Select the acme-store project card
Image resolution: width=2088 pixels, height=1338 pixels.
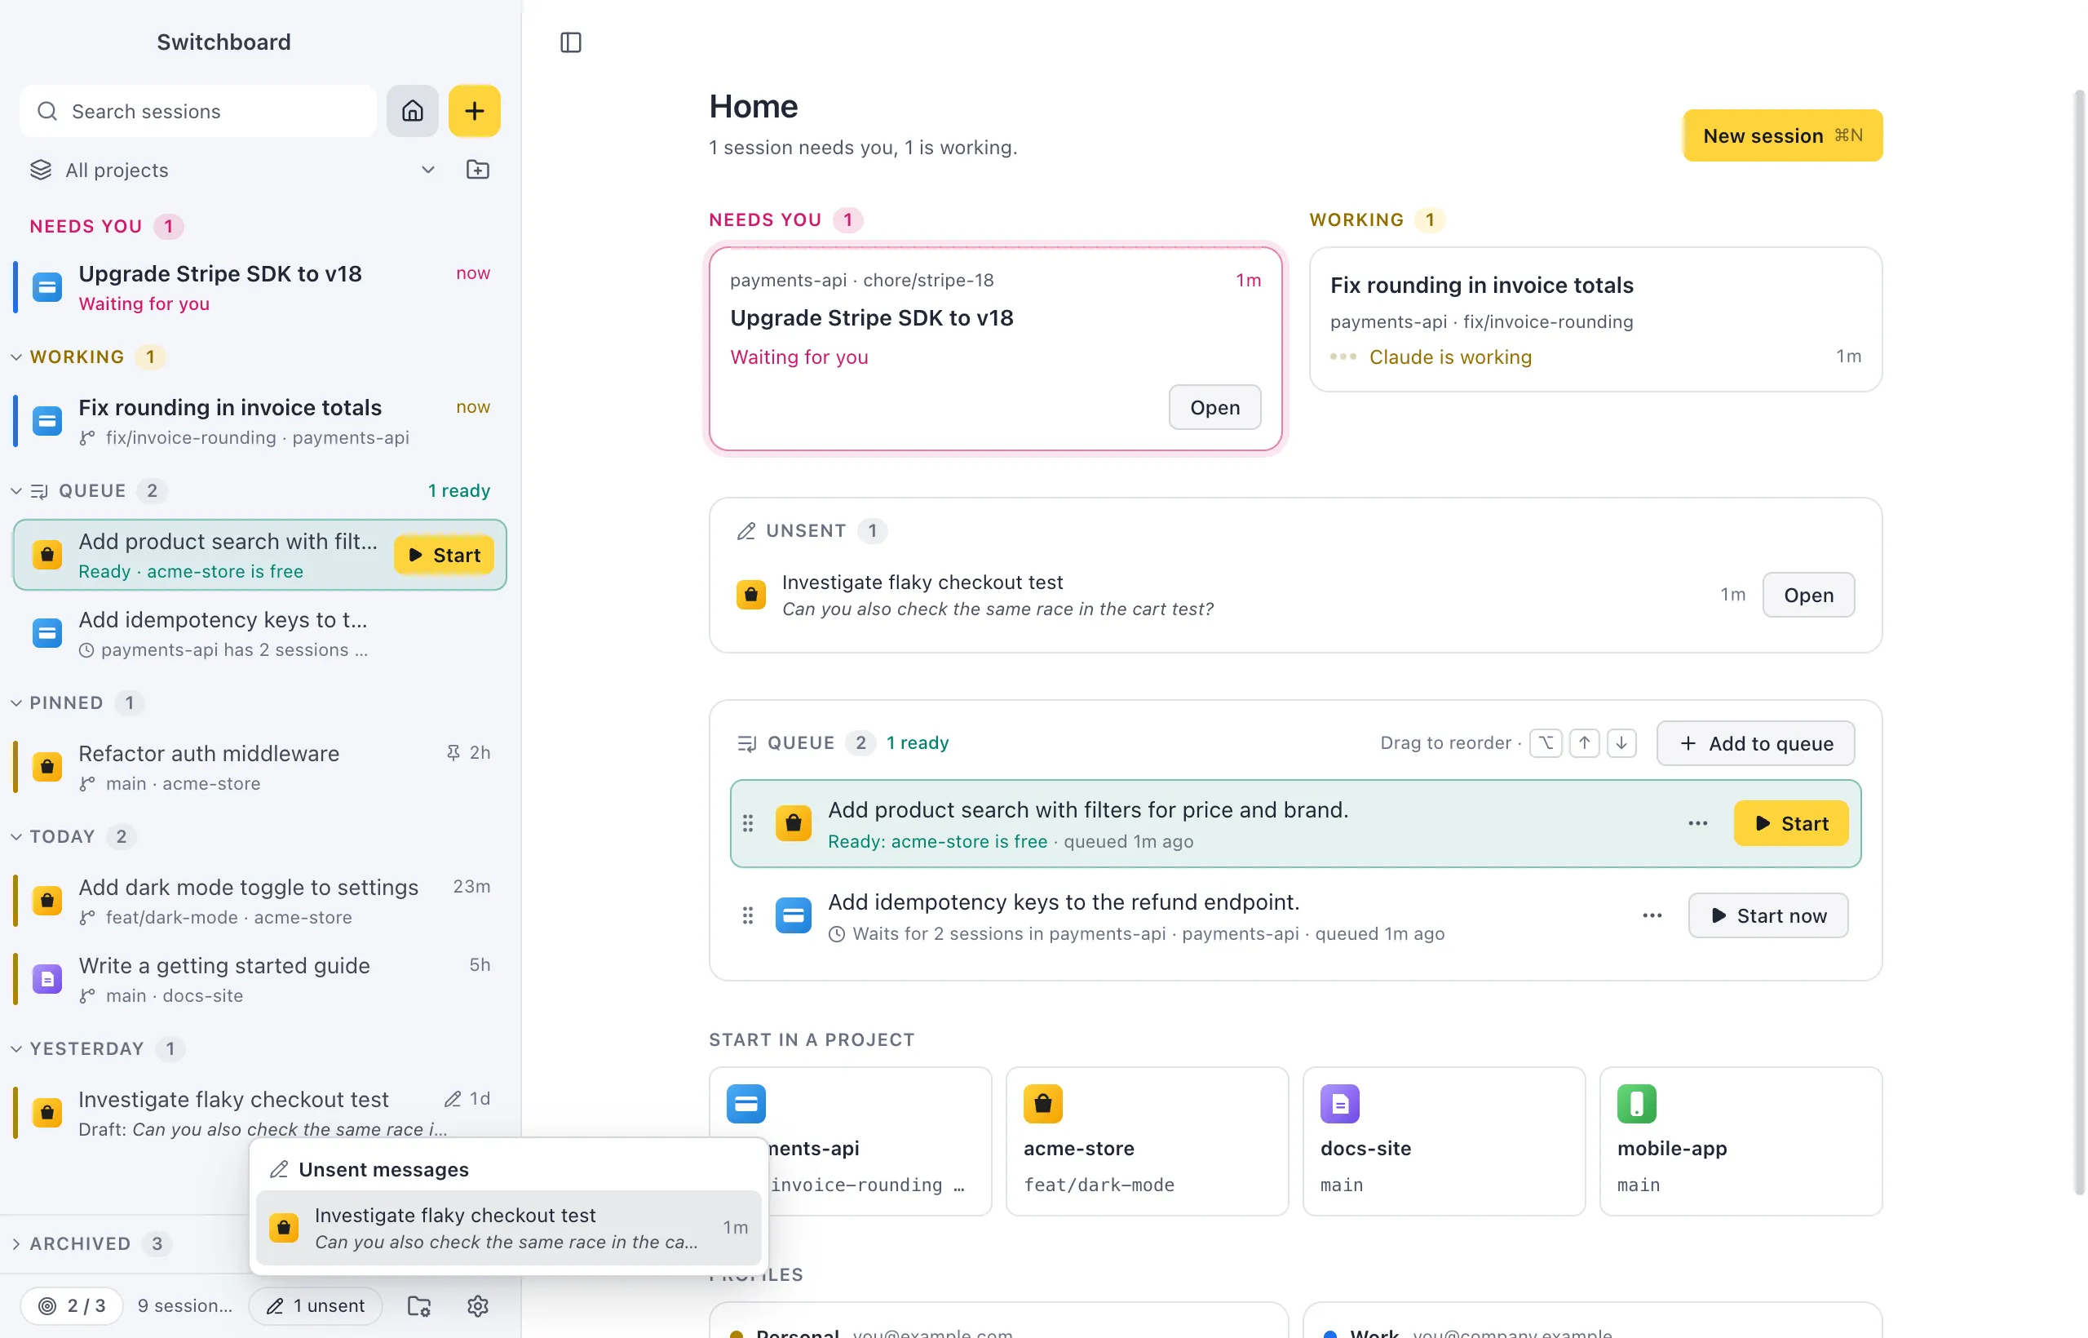1147,1141
